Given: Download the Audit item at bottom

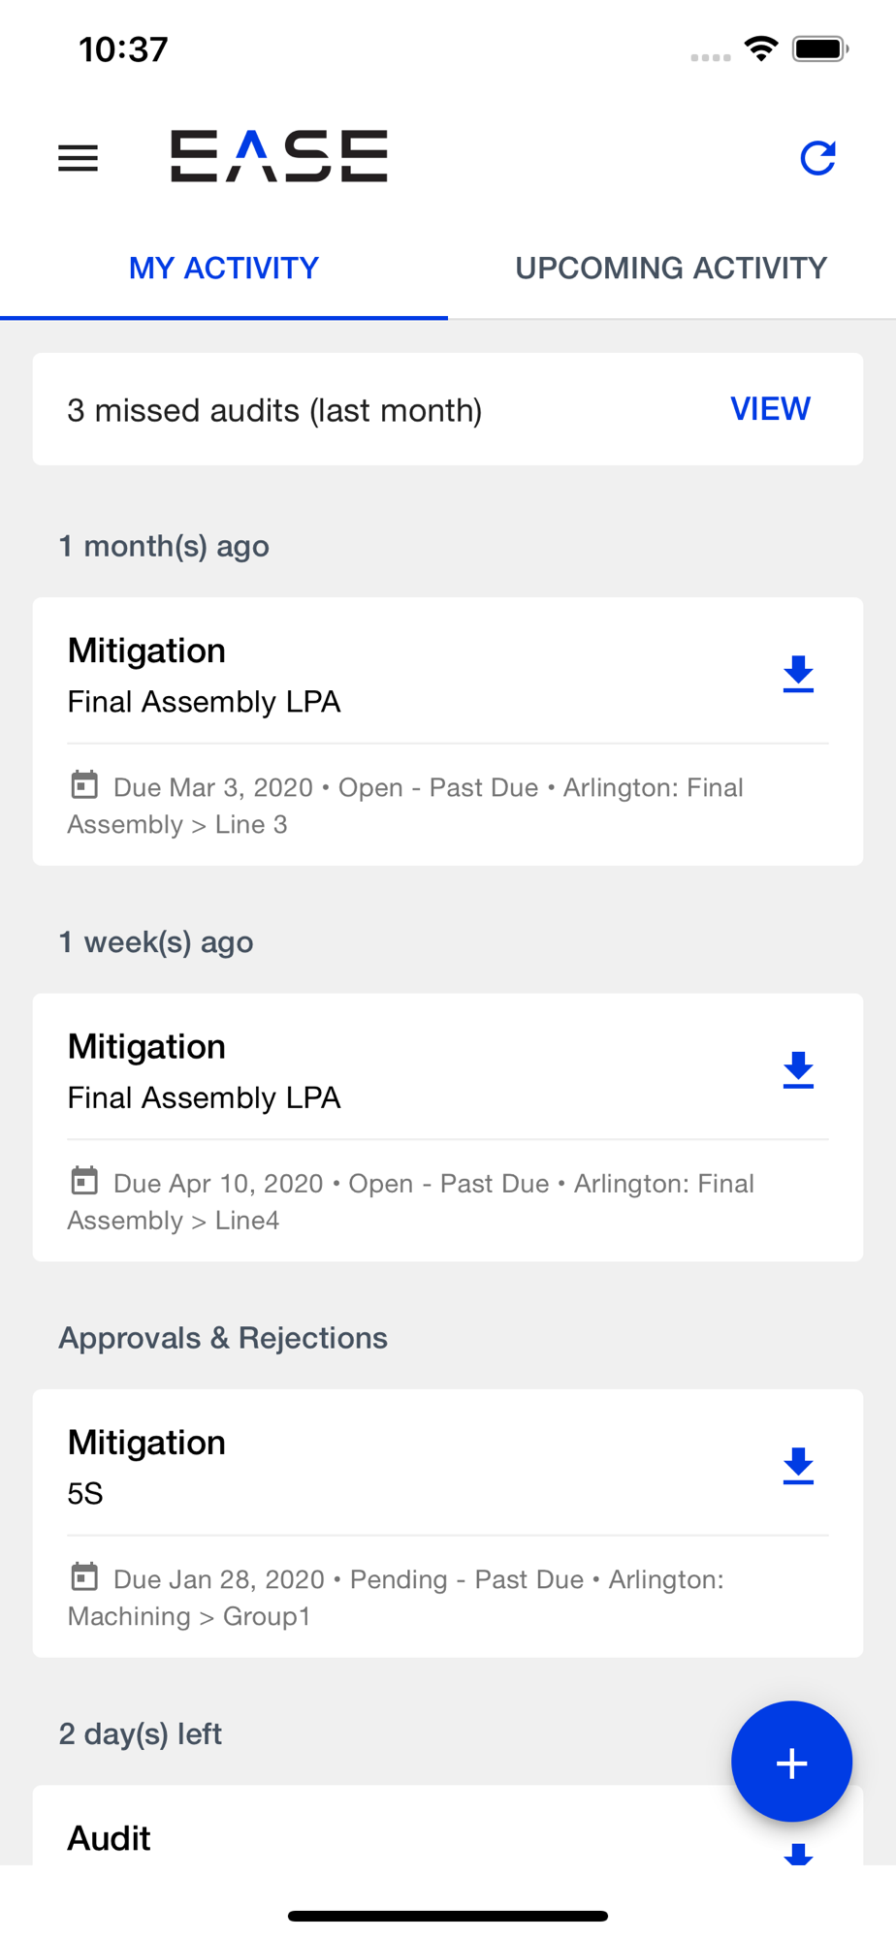Looking at the screenshot, I should [798, 1854].
